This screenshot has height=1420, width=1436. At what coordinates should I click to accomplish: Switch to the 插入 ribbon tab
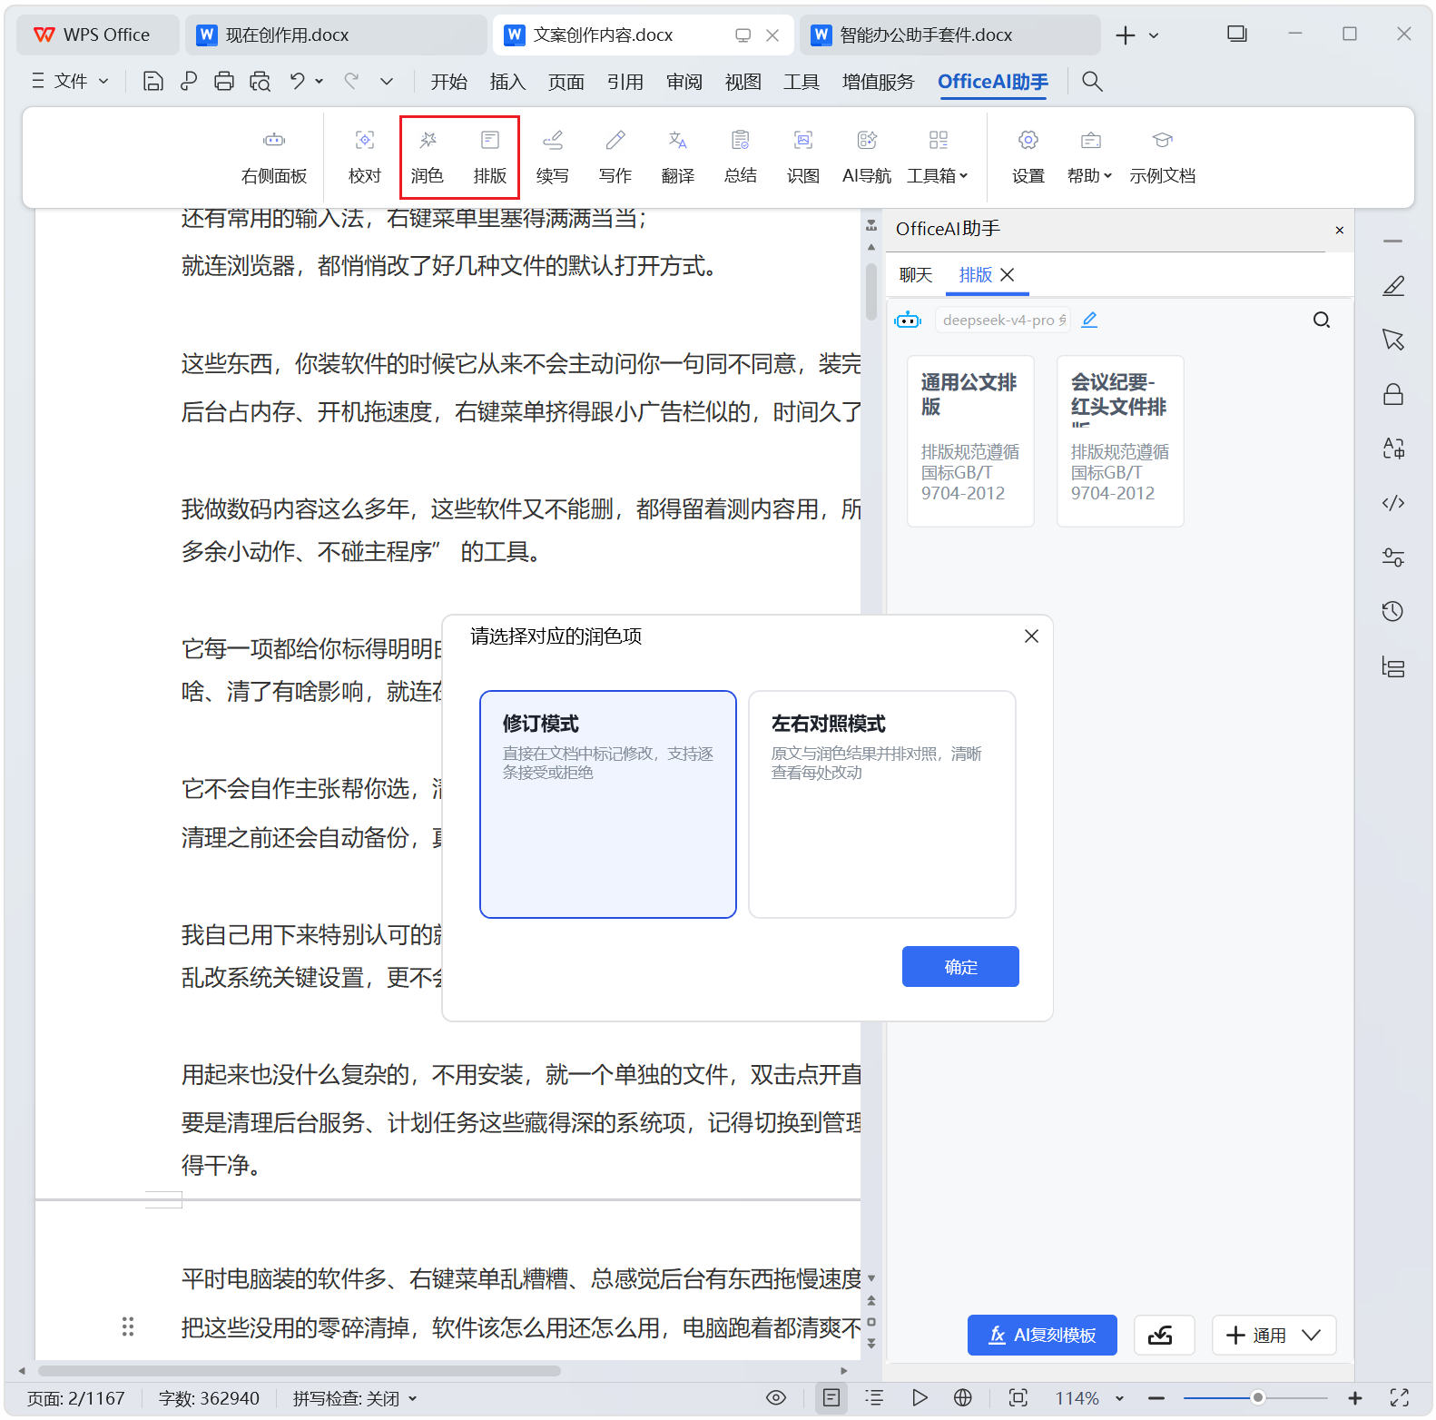(507, 82)
